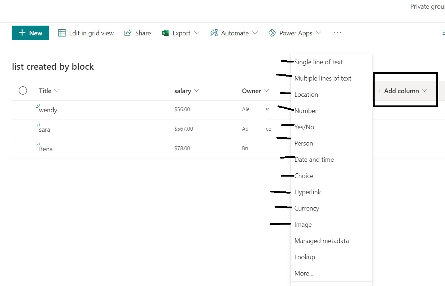Toggle the select all items circle
This screenshot has width=445, height=286.
(x=23, y=91)
